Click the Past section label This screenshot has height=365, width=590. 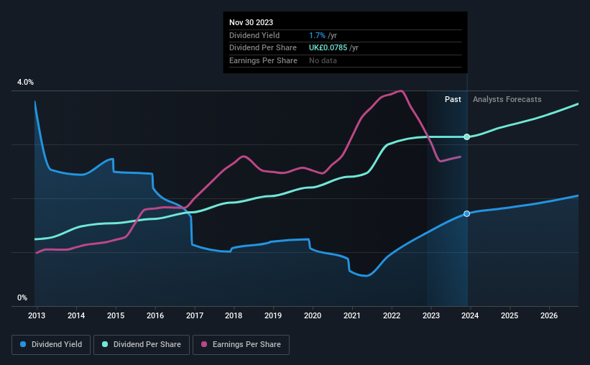453,99
